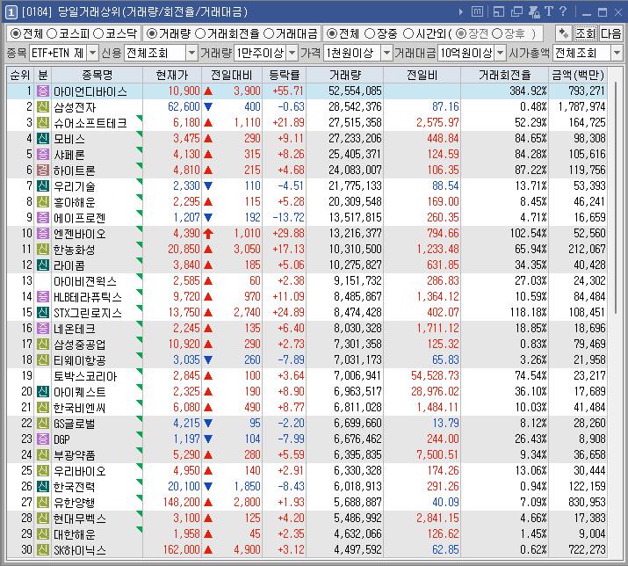Click the screen layout icon in title bar
628x566 pixels.
coord(499,12)
